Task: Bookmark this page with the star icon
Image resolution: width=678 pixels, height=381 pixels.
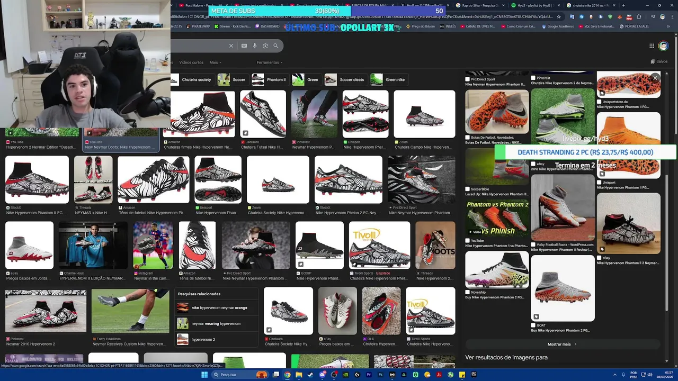Action: (x=558, y=16)
